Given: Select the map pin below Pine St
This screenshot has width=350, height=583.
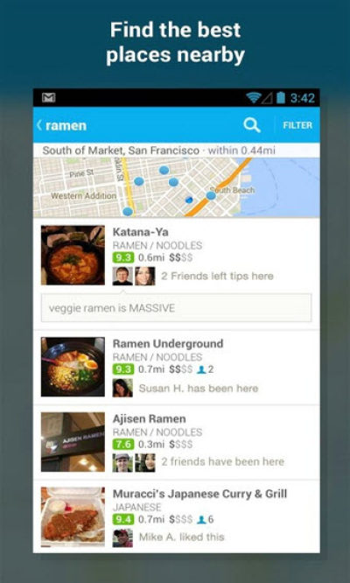Looking at the screenshot, I should coord(138,181).
